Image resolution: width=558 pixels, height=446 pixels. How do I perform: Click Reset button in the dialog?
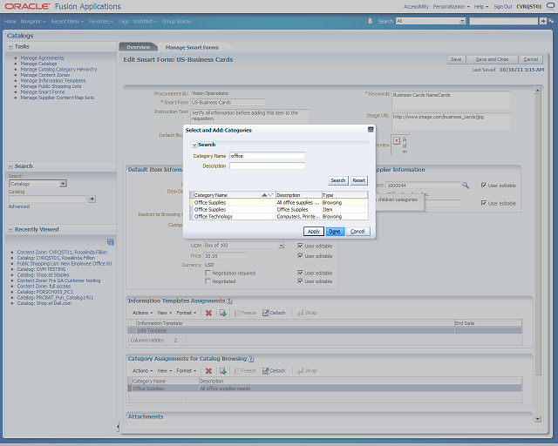(x=358, y=180)
